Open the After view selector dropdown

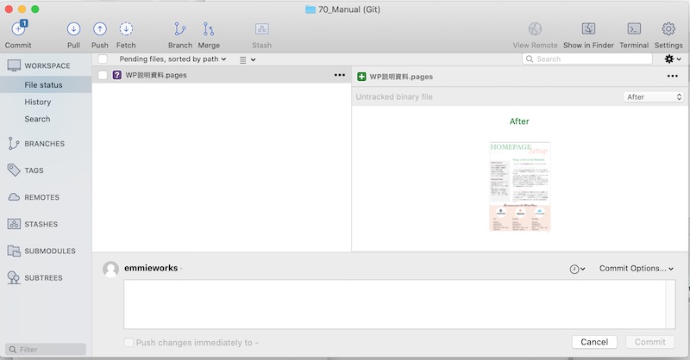654,96
